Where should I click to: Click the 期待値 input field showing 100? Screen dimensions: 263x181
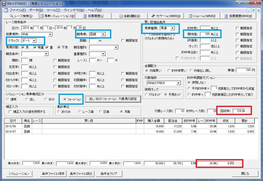pyautogui.click(x=205, y=34)
